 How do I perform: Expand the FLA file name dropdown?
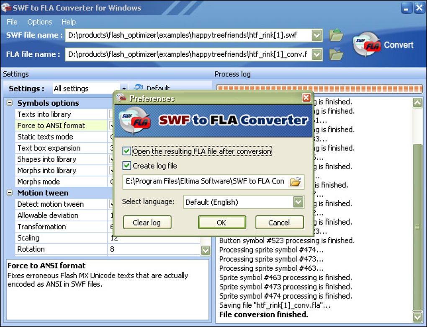(316, 54)
